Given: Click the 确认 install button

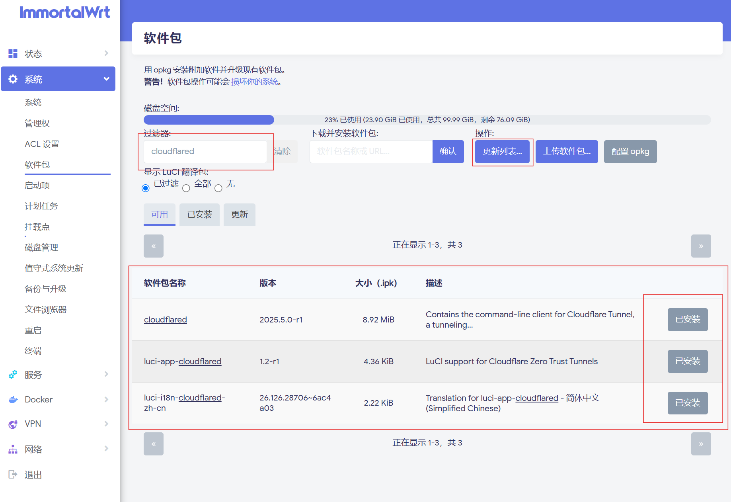Looking at the screenshot, I should tap(448, 151).
